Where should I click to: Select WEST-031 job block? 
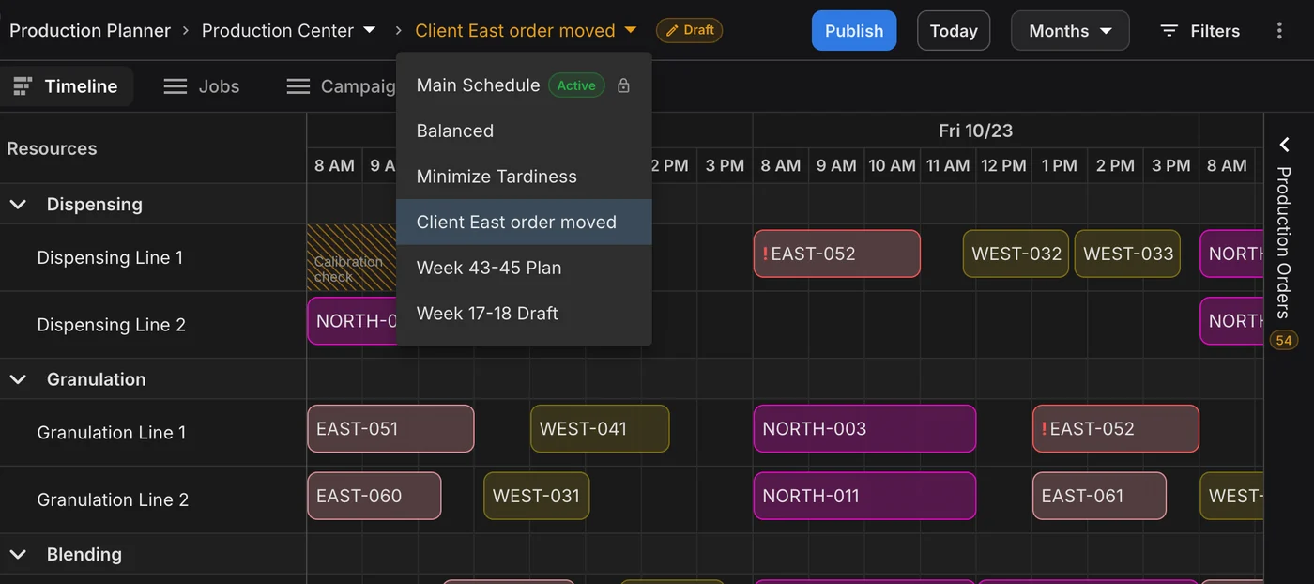(x=537, y=496)
